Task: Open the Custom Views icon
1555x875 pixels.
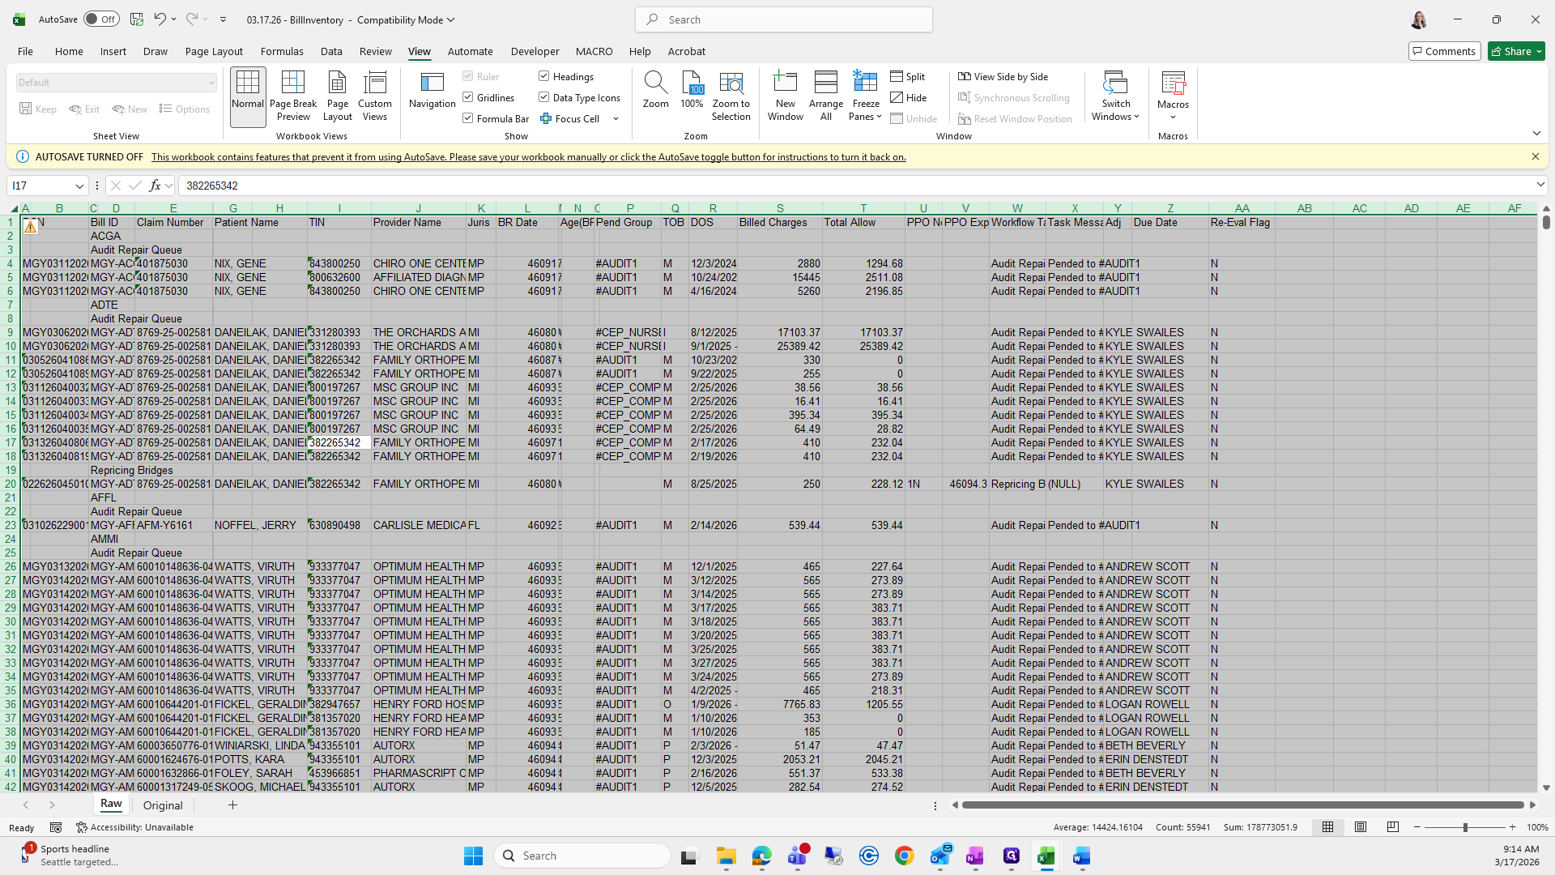Action: click(x=374, y=96)
